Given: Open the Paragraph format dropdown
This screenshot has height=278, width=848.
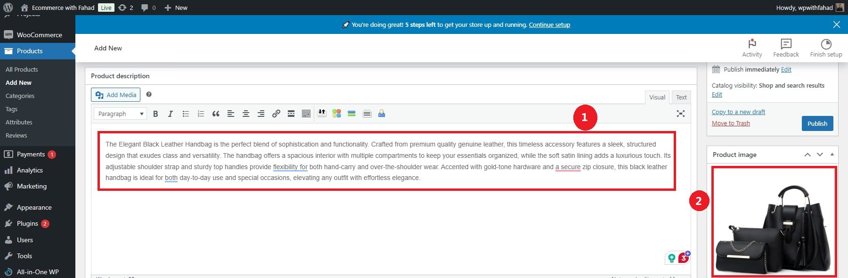Looking at the screenshot, I should click(x=120, y=114).
